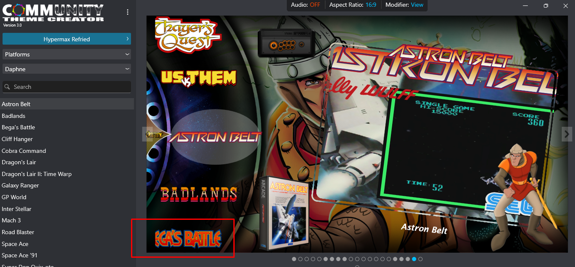The height and width of the screenshot is (267, 575).
Task: Click the Us vs Them wheel logo
Action: click(198, 78)
